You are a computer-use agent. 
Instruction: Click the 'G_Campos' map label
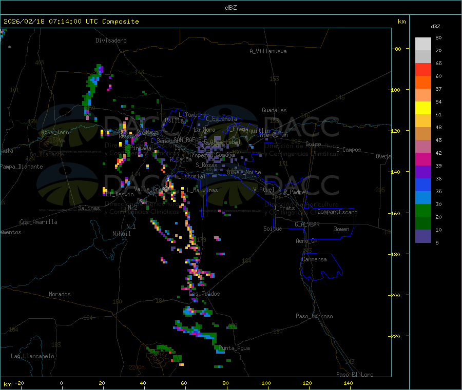click(x=349, y=150)
